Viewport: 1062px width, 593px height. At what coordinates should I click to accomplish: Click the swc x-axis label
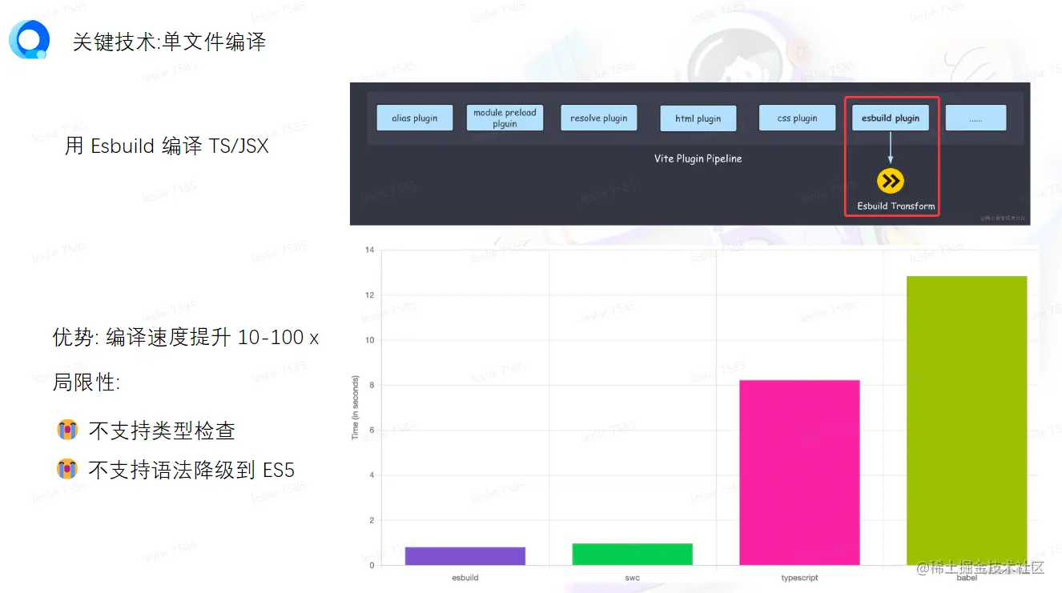633,577
